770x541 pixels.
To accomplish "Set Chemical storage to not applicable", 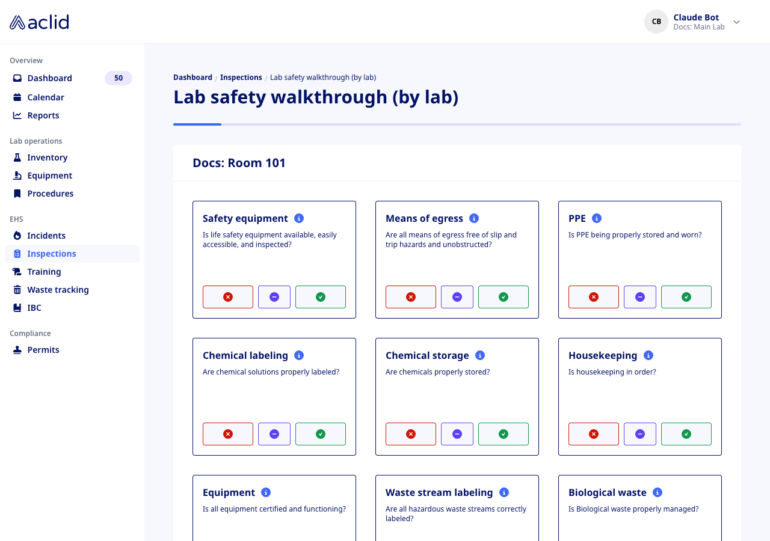I will tap(457, 434).
